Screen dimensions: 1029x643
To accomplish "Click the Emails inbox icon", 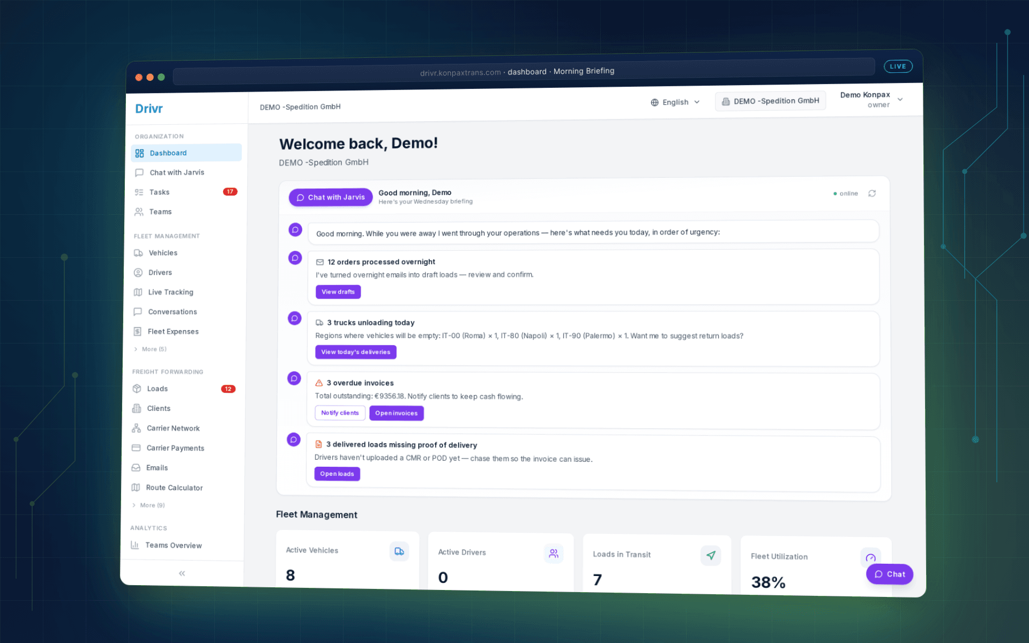I will click(x=136, y=468).
